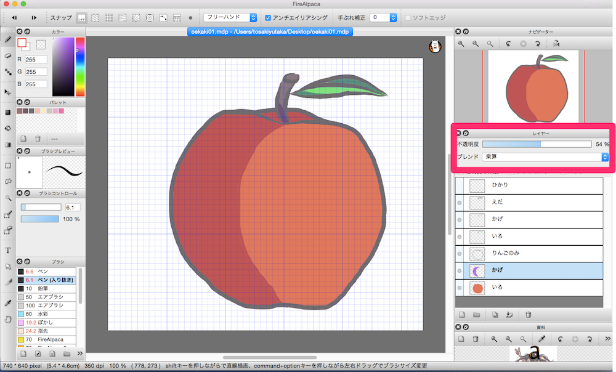Toggle the アンチエイリアシング checkbox

pyautogui.click(x=268, y=18)
